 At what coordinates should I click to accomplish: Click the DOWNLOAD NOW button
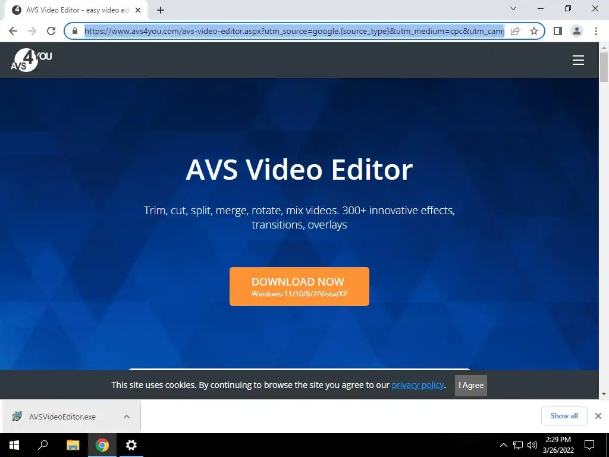point(299,286)
